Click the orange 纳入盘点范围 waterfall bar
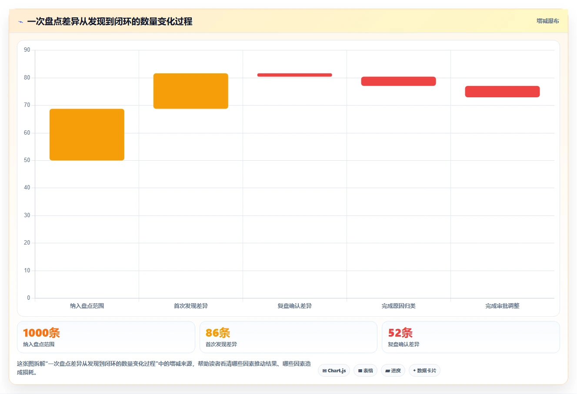 pos(87,135)
